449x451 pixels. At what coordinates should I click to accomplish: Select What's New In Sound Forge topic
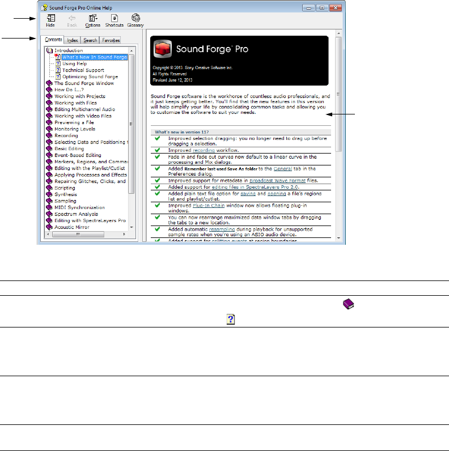[x=95, y=57]
